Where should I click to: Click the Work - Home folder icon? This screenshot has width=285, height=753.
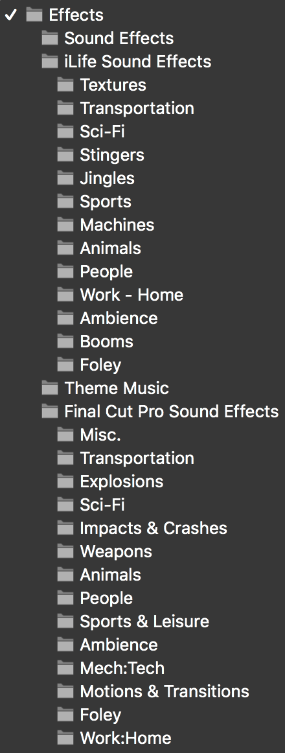pos(65,295)
